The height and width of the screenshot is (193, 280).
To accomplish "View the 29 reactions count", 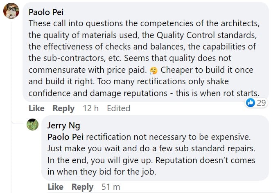I will 261,103.
